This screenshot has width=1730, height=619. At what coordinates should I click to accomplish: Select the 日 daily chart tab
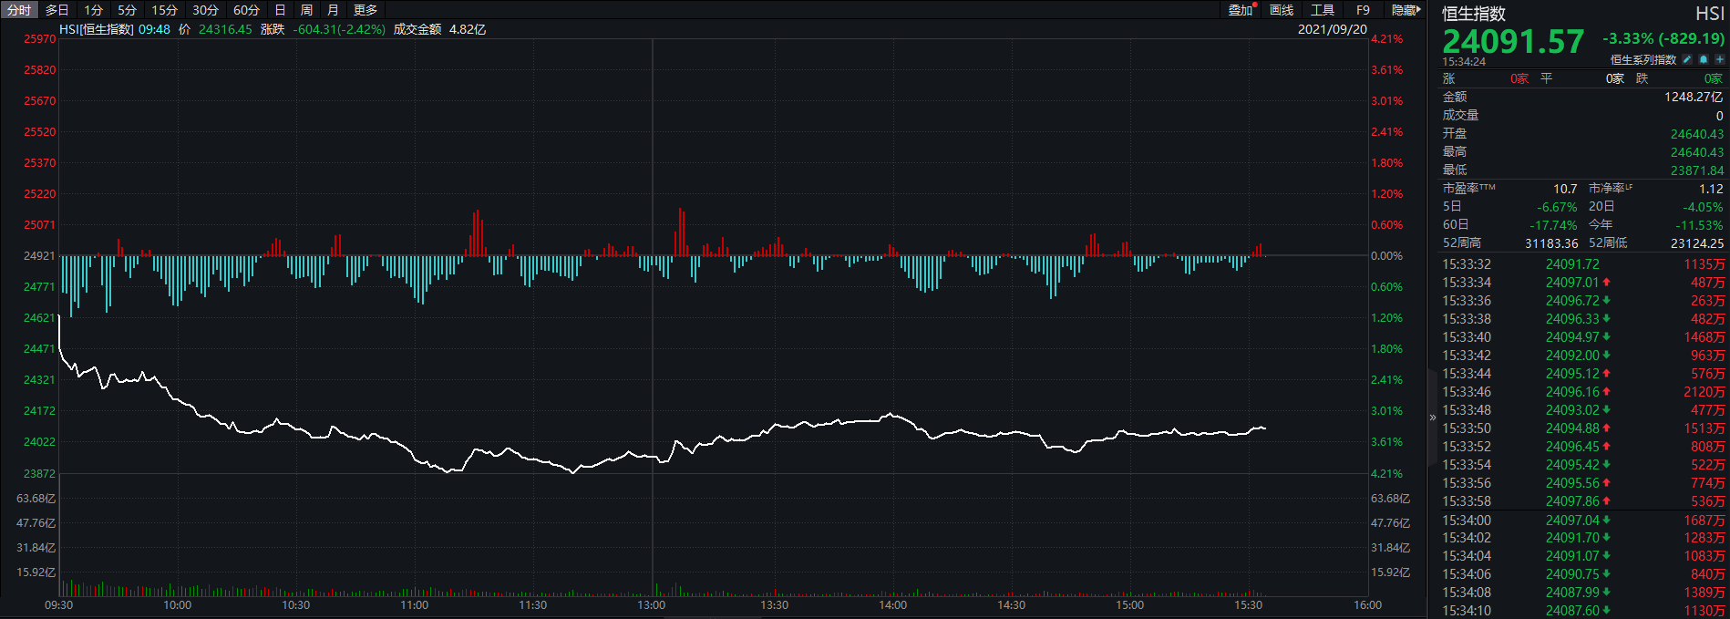point(280,10)
